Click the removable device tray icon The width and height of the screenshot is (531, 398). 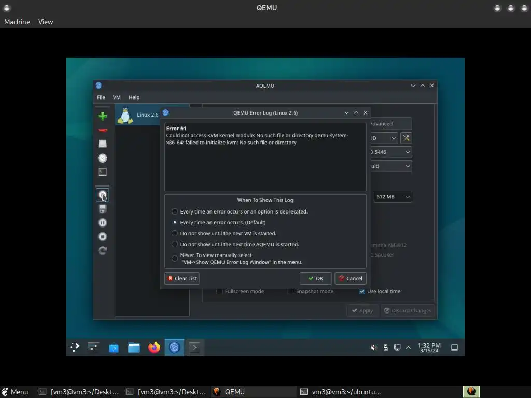385,348
